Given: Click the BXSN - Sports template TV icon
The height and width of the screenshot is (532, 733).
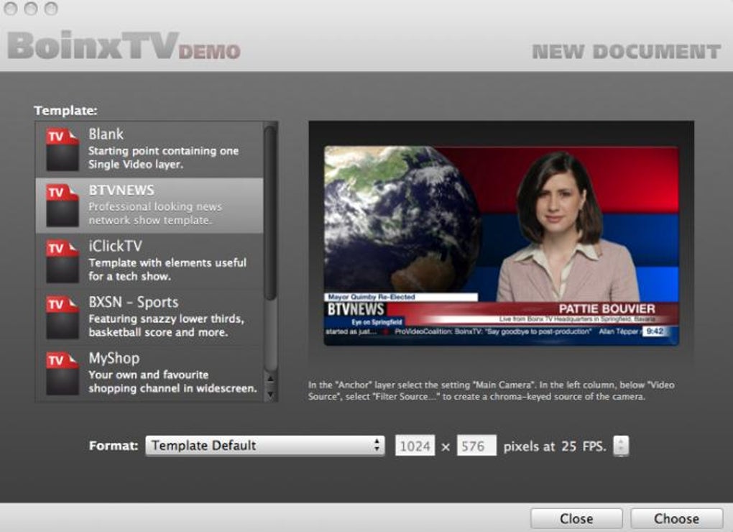Looking at the screenshot, I should pos(63,318).
